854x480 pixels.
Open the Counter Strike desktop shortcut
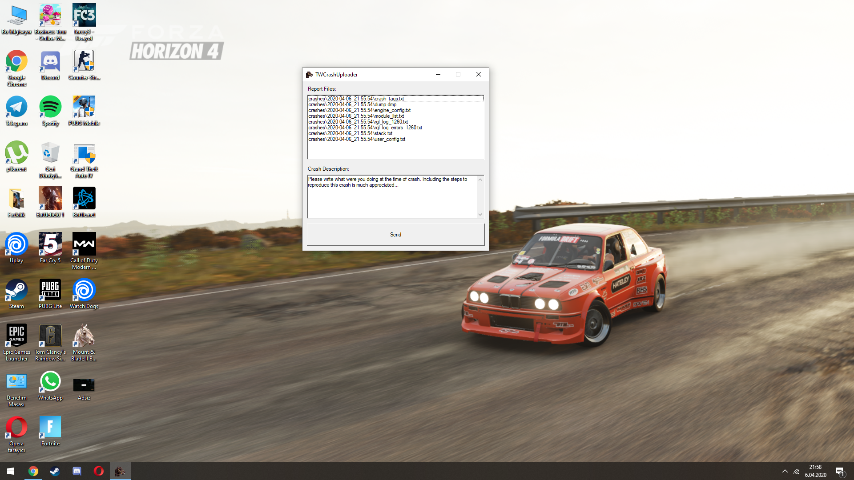84,65
